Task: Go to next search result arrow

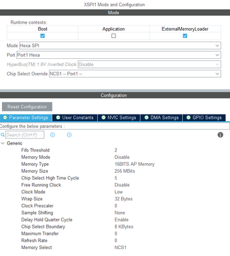Action: (x=69, y=135)
